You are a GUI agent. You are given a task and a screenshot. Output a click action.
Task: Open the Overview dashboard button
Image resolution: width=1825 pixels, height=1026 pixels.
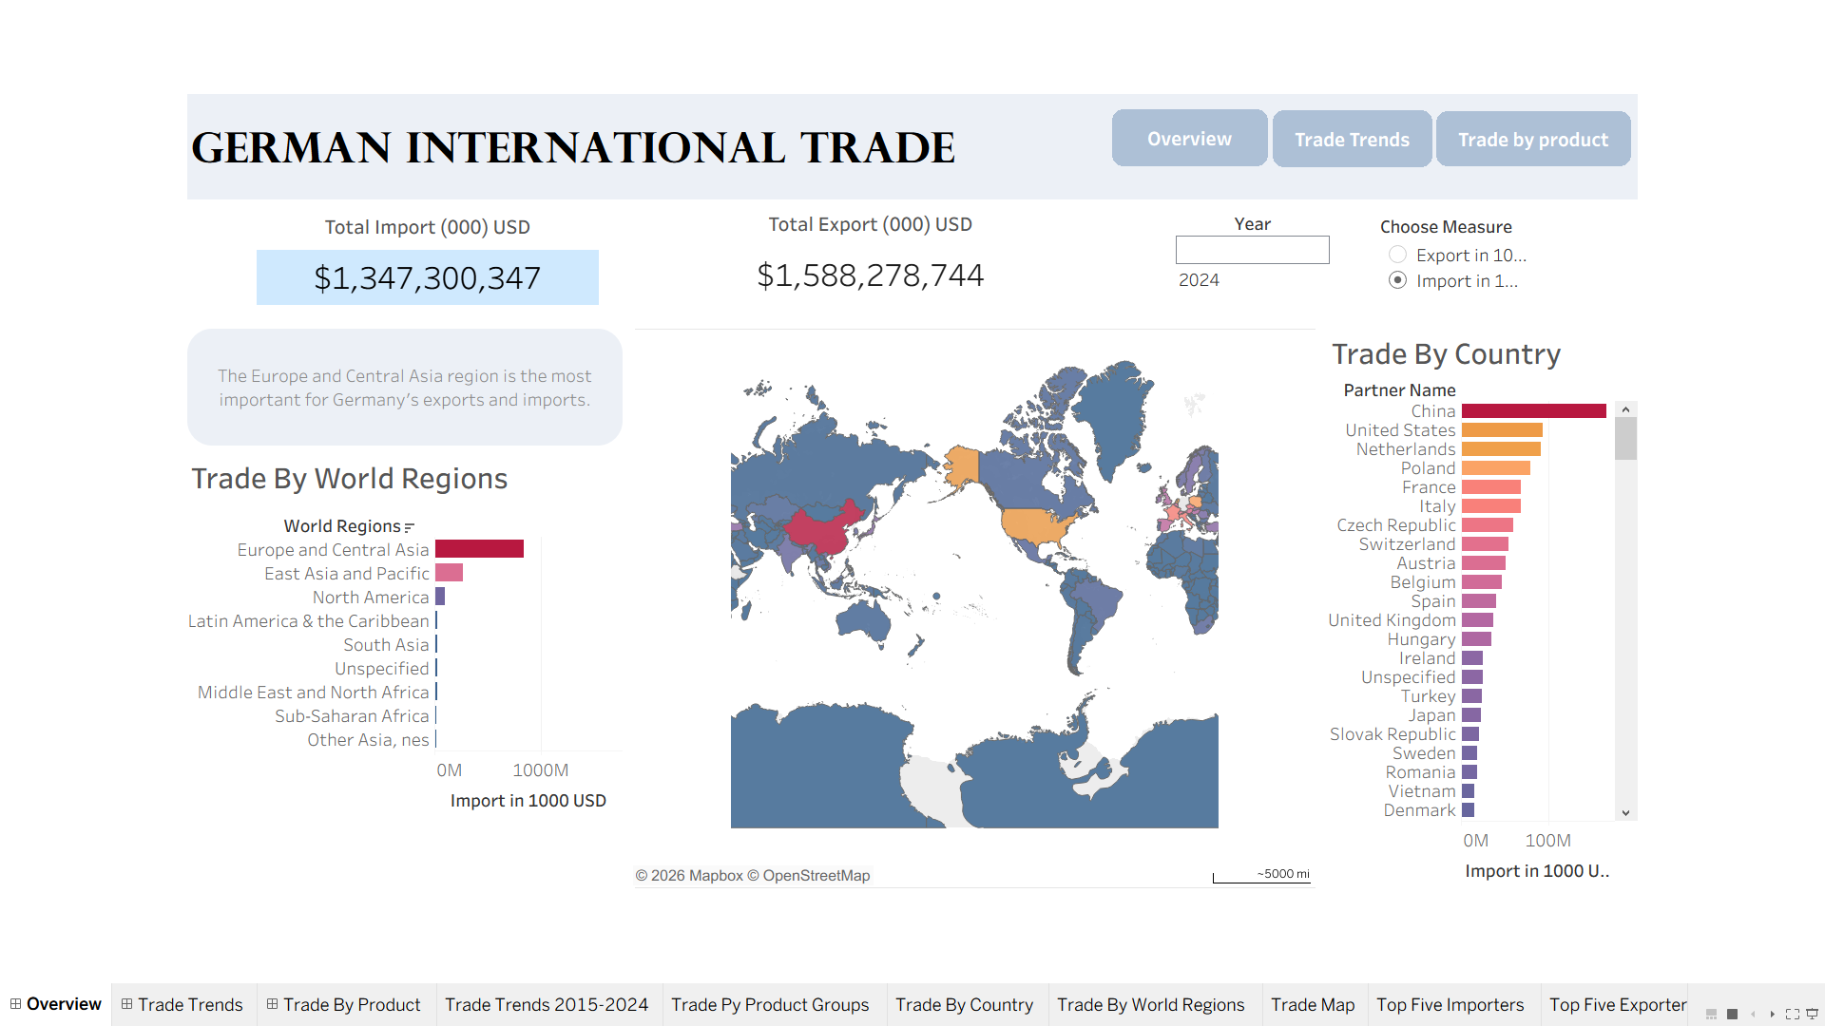[1189, 139]
